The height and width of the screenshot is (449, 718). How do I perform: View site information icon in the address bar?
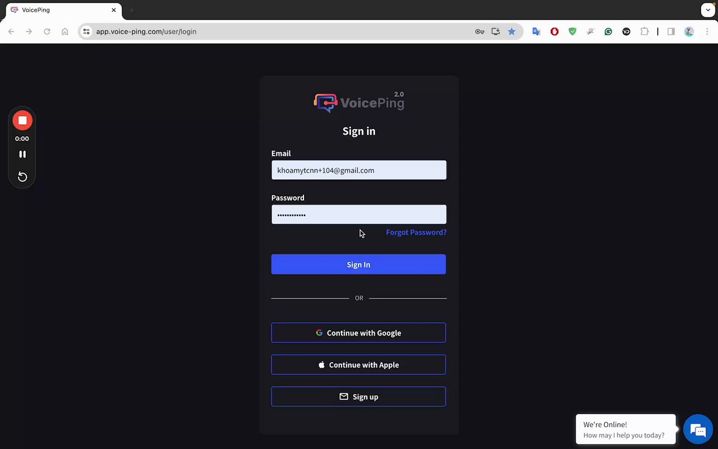coord(86,31)
